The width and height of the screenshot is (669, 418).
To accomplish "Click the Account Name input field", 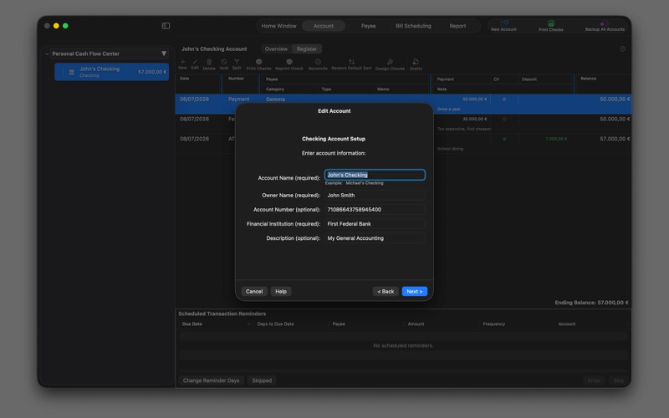I will pos(375,175).
